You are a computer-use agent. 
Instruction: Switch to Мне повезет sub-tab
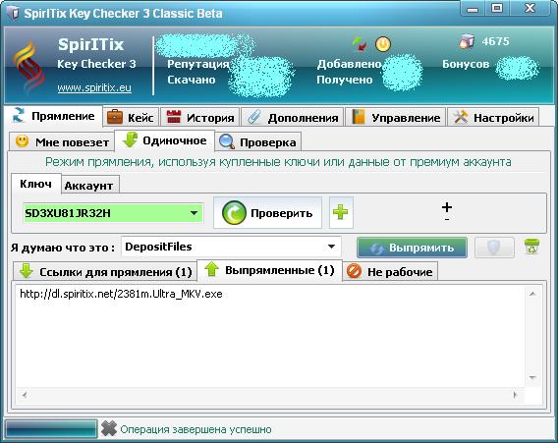click(x=62, y=142)
